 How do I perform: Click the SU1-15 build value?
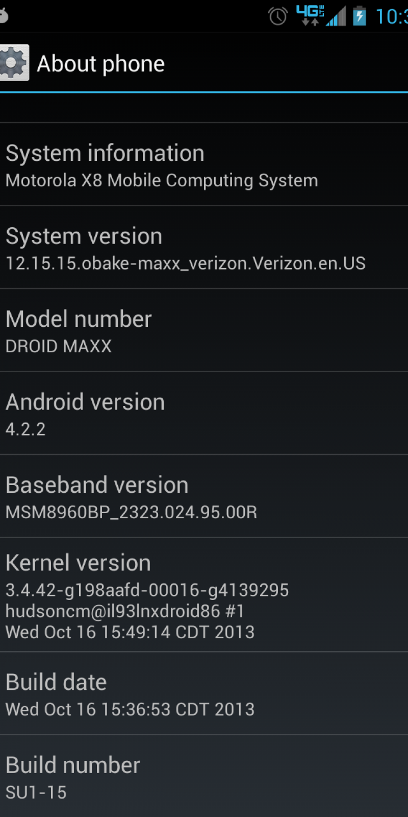pyautogui.click(x=36, y=792)
